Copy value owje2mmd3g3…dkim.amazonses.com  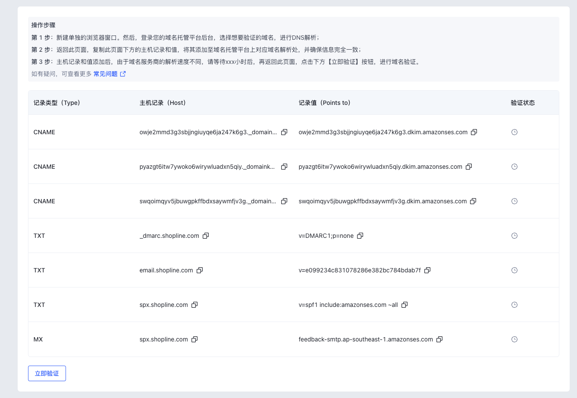point(474,132)
